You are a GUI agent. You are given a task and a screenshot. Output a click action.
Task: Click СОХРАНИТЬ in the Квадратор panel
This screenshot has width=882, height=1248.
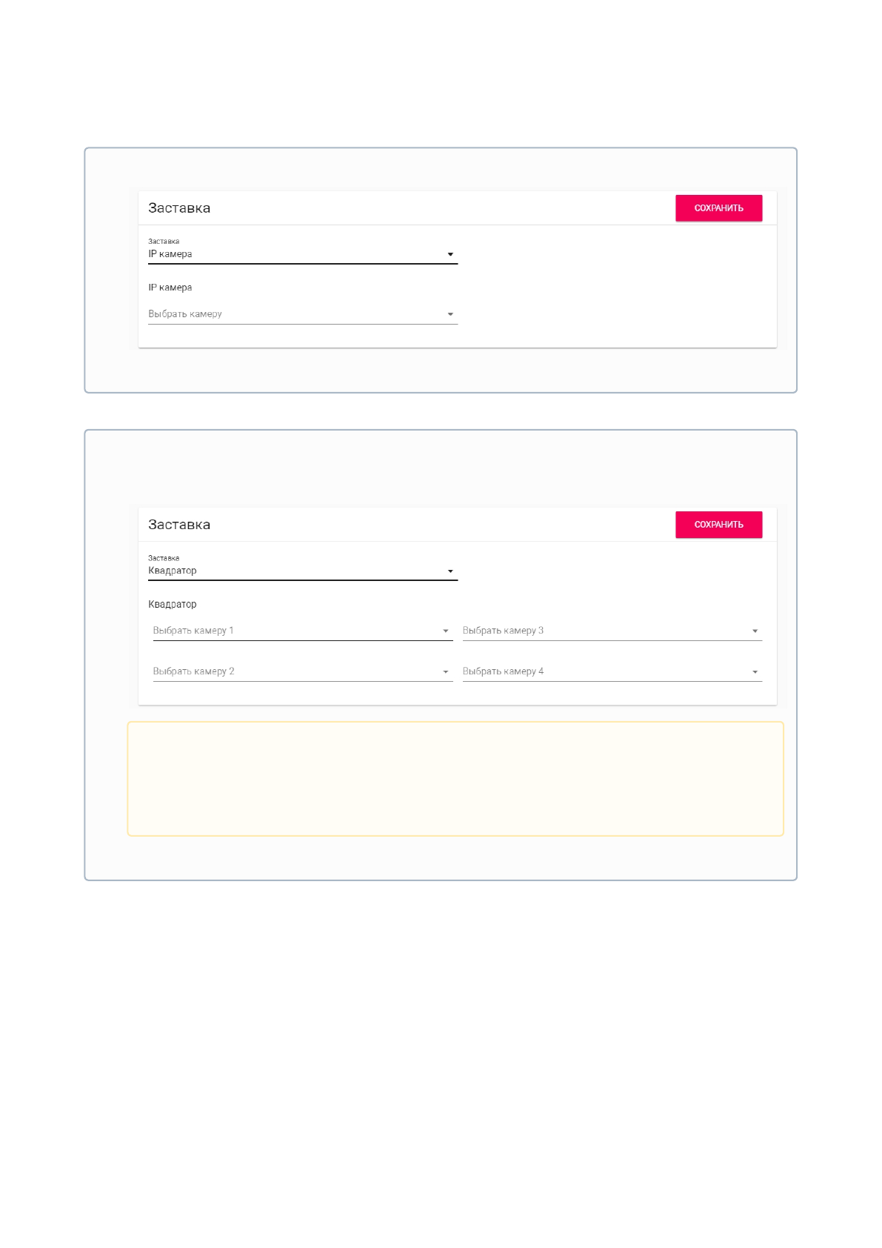pos(718,525)
